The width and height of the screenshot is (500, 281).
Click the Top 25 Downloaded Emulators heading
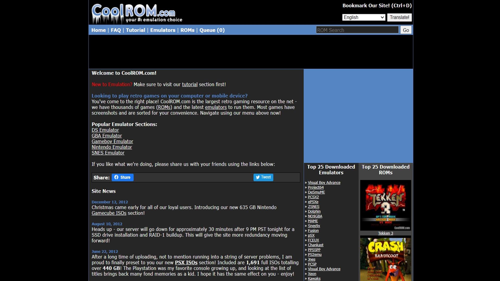pyautogui.click(x=331, y=170)
